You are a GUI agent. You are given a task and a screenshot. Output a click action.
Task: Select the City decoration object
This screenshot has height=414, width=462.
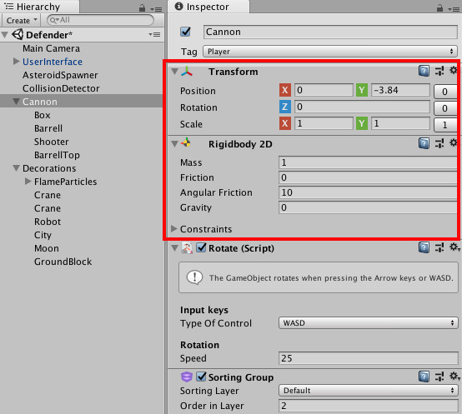(43, 235)
